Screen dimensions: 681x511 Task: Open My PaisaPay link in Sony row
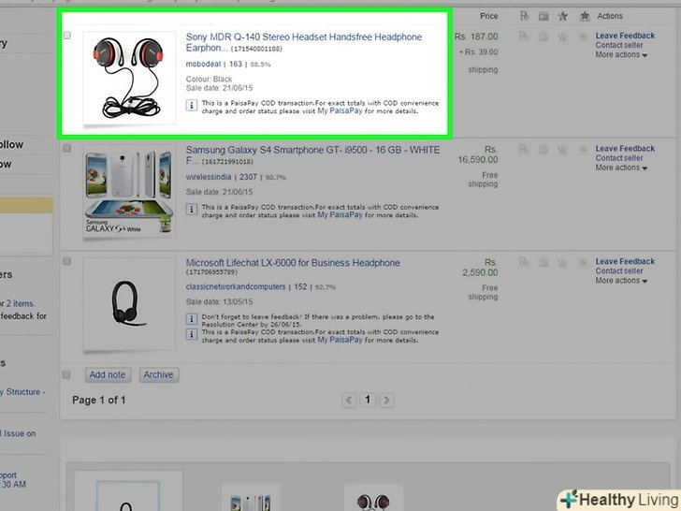pos(340,111)
